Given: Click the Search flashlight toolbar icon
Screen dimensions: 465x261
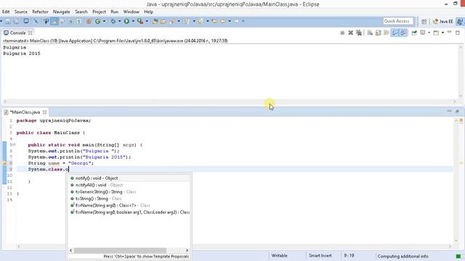Looking at the screenshot, I should [172, 21].
